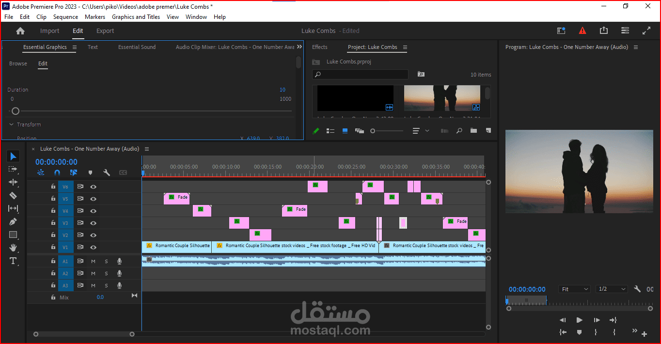661x344 pixels.
Task: Open the Sequence menu
Action: pos(65,16)
